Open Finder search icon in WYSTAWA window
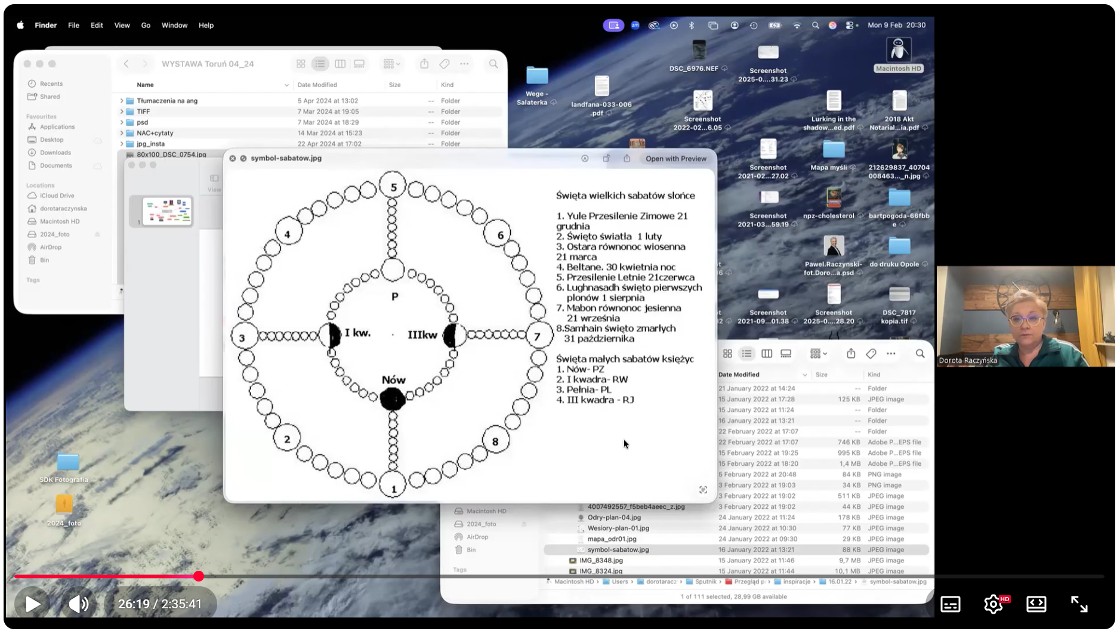This screenshot has width=1120, height=631. pyautogui.click(x=493, y=64)
